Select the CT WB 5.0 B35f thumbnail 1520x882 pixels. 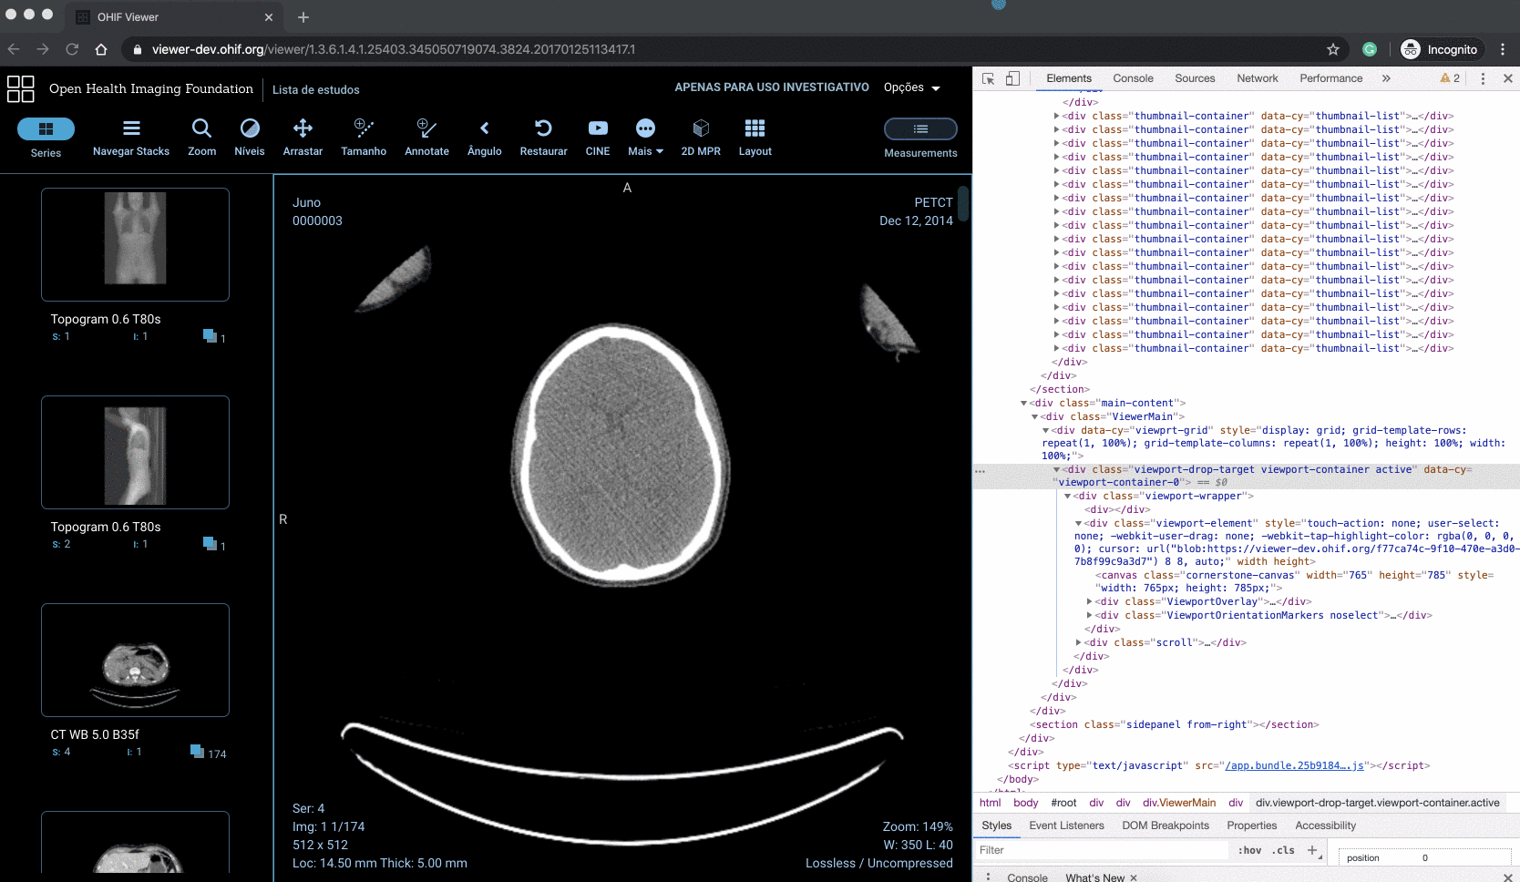135,660
